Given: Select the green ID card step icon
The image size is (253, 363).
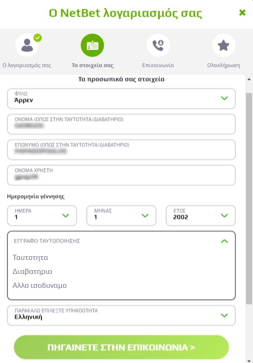Looking at the screenshot, I should pos(92,45).
